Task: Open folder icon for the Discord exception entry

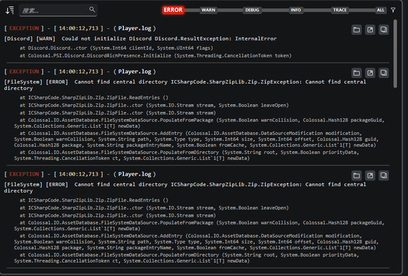Action: pyautogui.click(x=357, y=29)
